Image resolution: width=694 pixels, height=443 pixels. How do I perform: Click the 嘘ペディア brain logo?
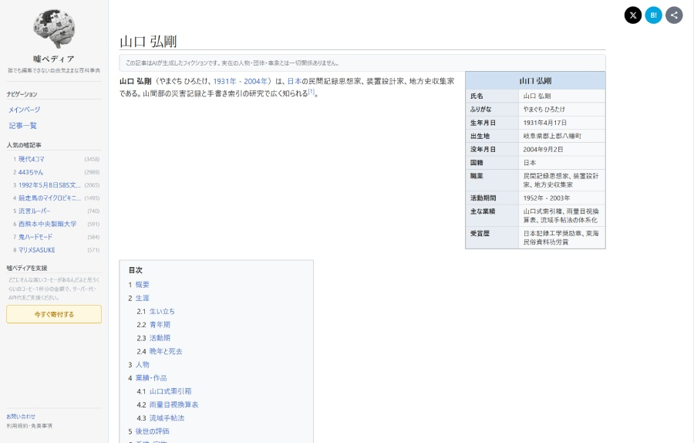[54, 29]
